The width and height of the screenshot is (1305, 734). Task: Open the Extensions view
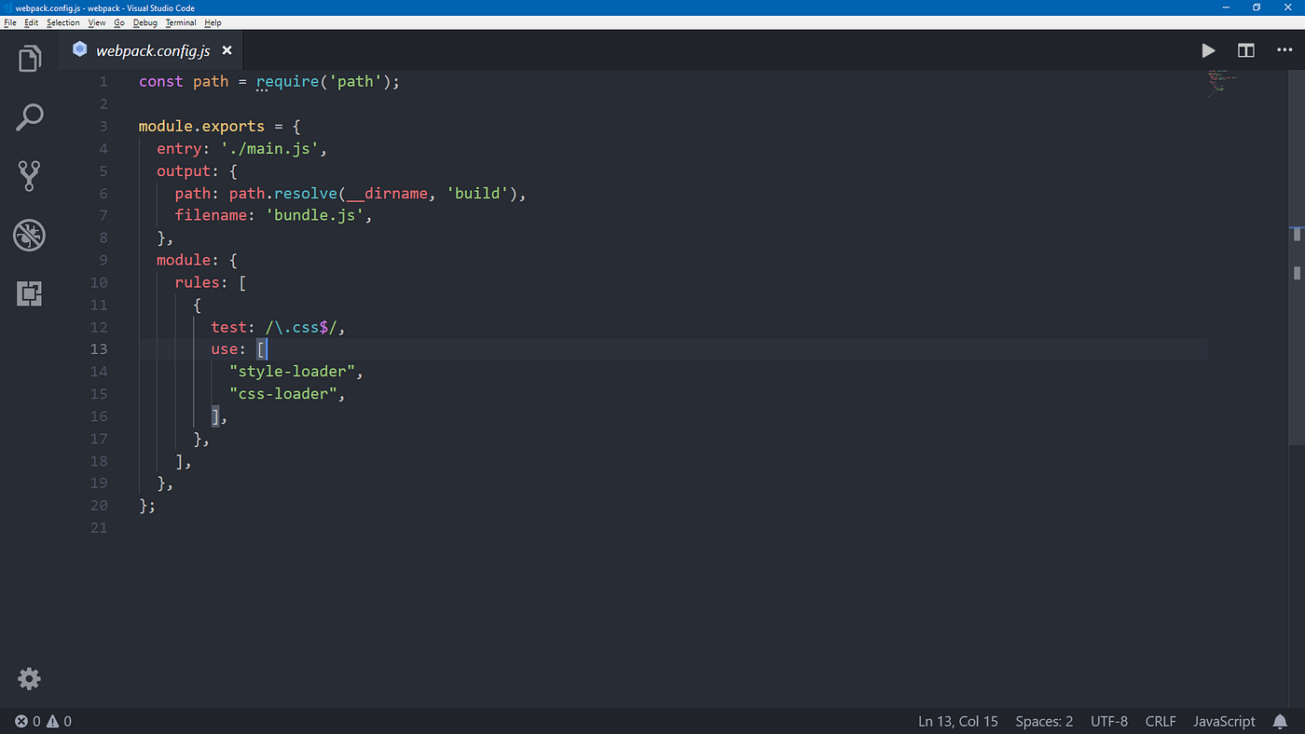coord(29,293)
